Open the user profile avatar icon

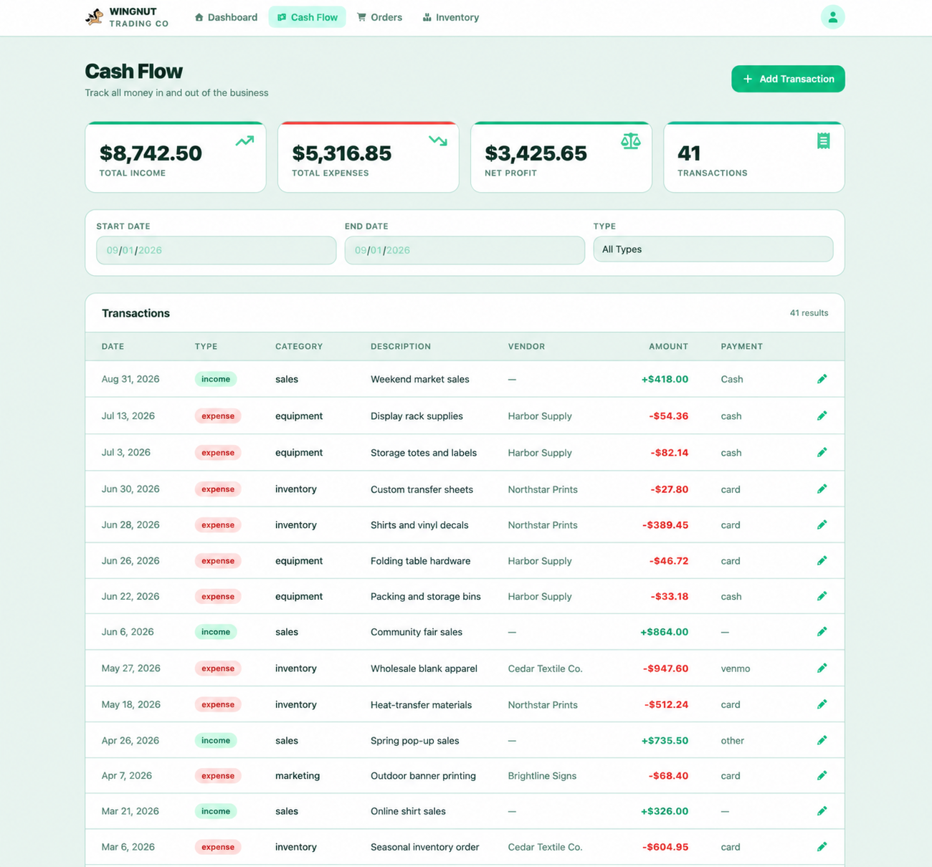tap(832, 17)
